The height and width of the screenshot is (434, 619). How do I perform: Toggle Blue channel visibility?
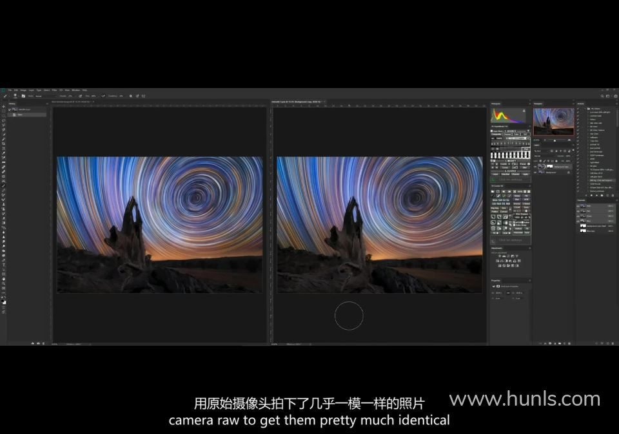click(578, 221)
